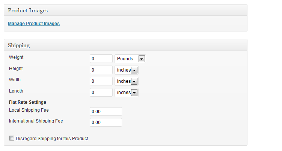Open the Manage Product Images link

click(33, 24)
